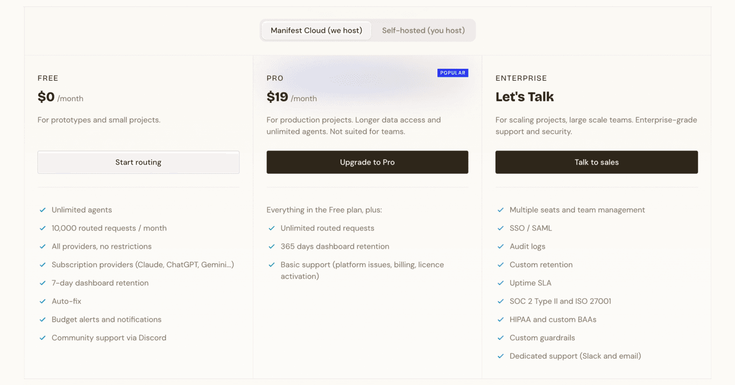Viewport: 735px width, 385px height.
Task: Click the 'Audit logs' feature text
Action: coord(527,247)
